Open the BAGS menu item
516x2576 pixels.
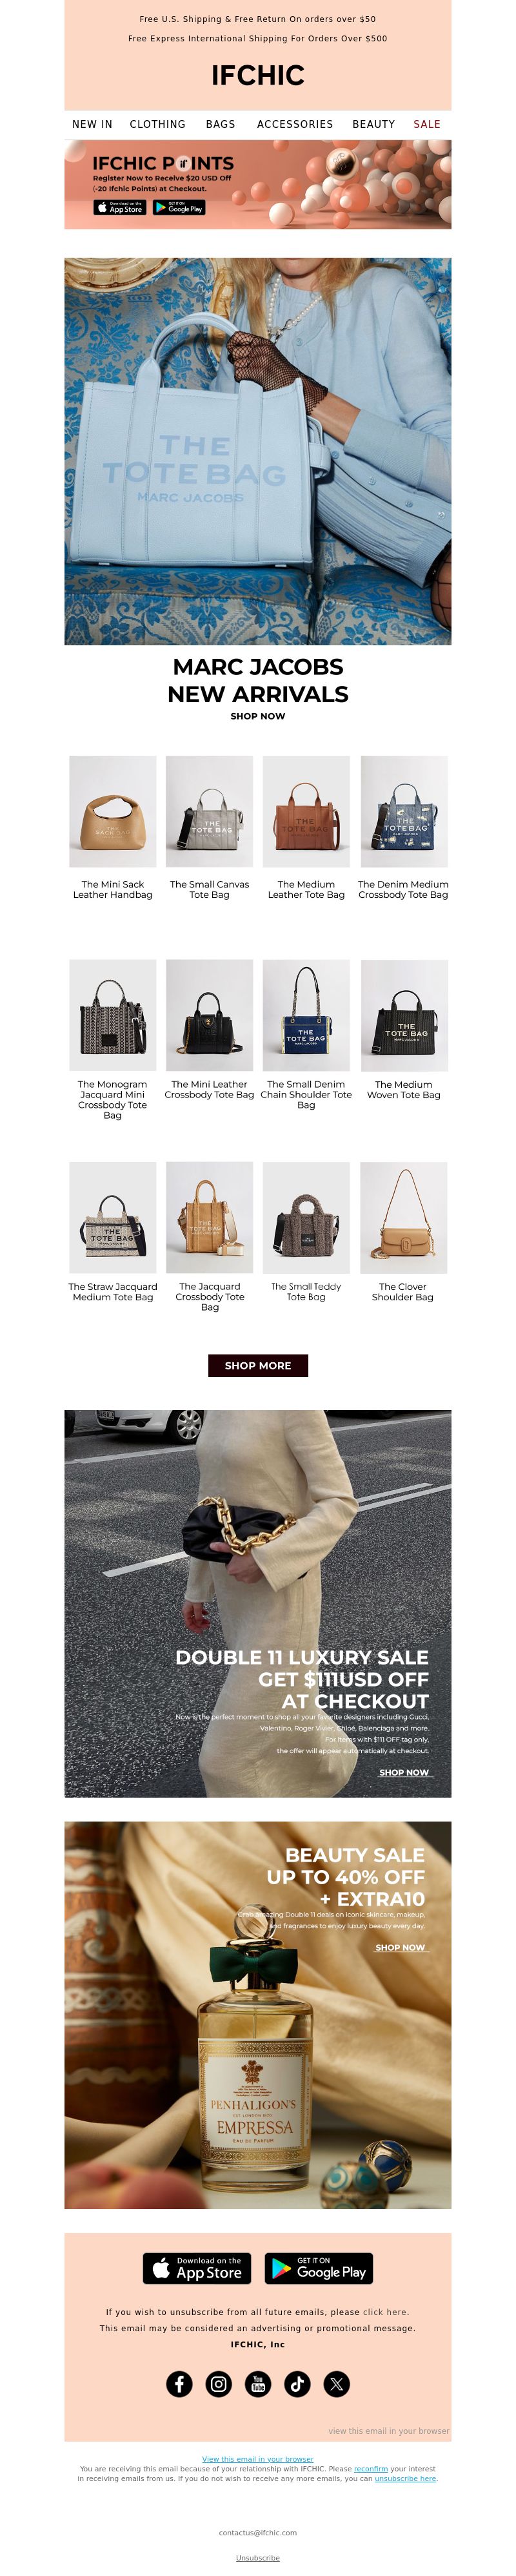point(221,124)
